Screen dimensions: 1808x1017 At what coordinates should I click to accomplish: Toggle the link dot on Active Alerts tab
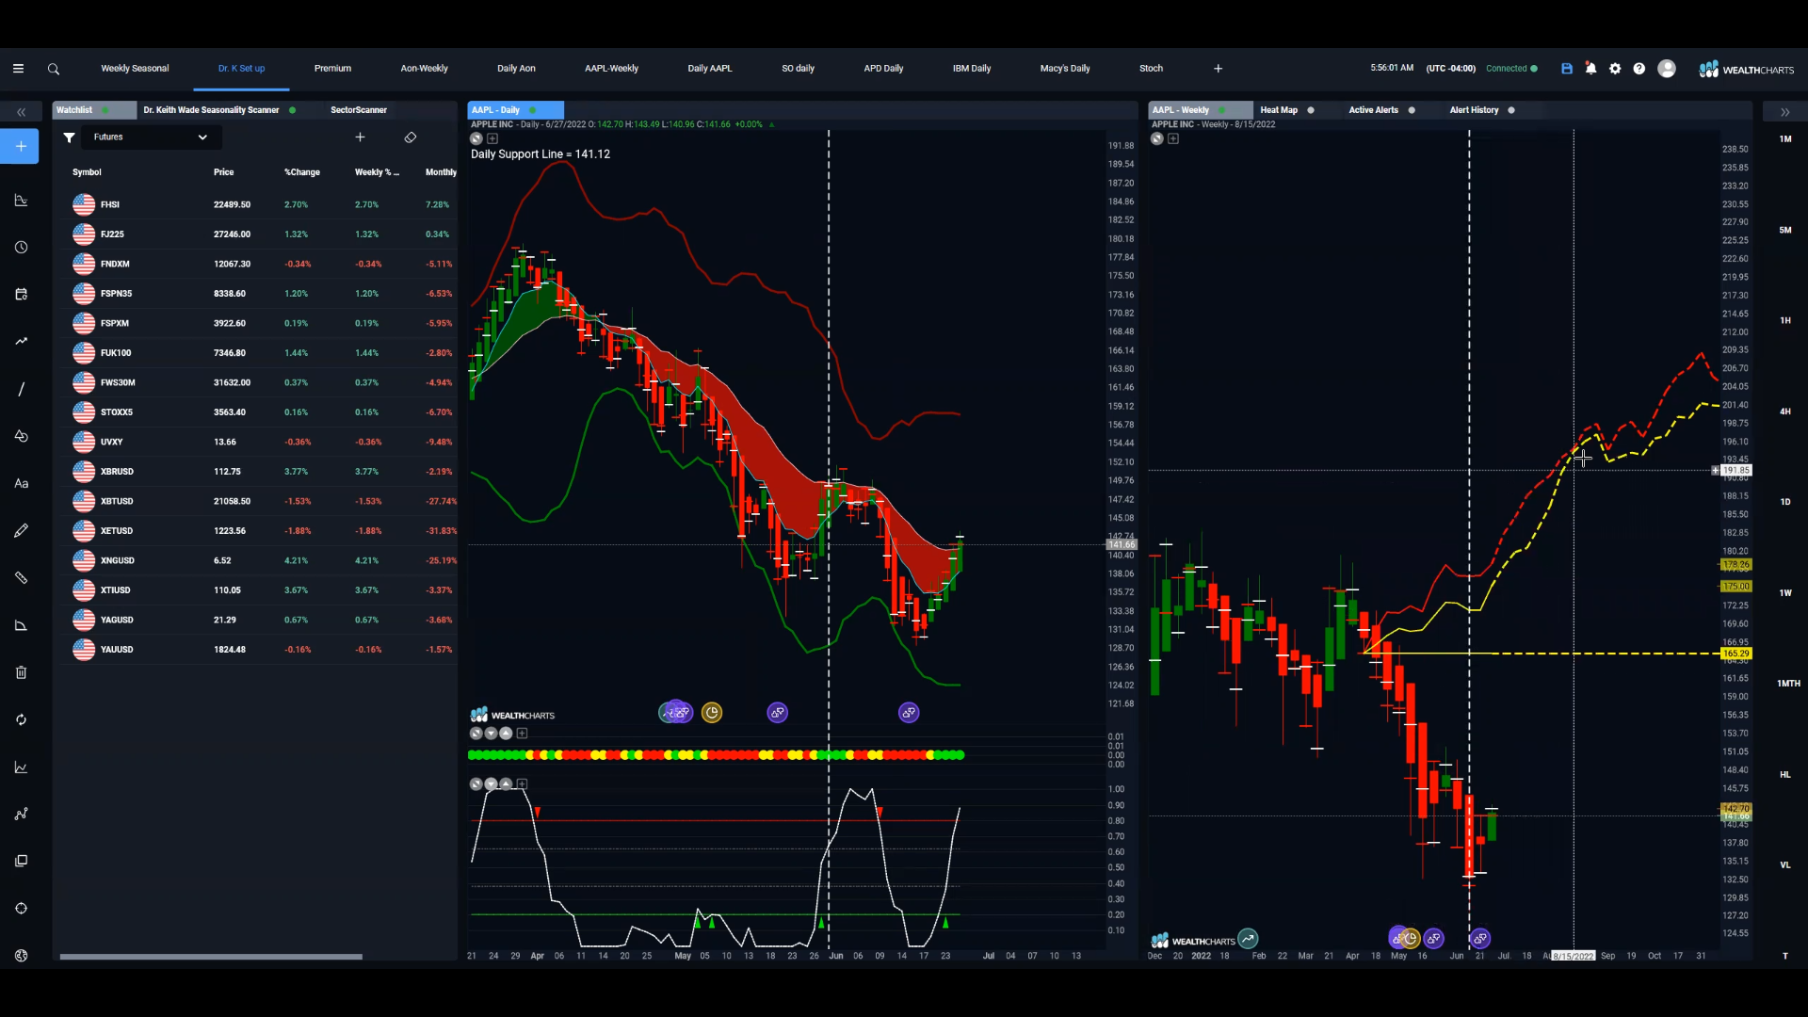[1412, 110]
